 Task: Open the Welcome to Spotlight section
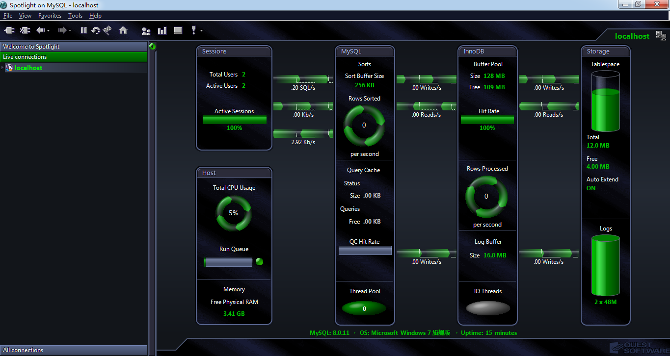(74, 47)
